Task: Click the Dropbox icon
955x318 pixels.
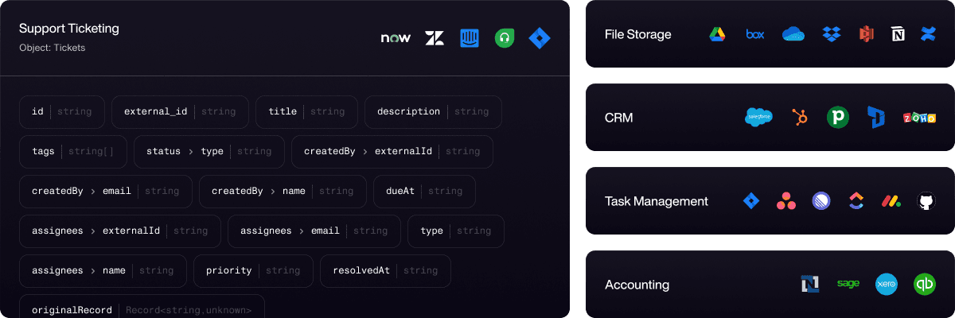Action: [832, 34]
